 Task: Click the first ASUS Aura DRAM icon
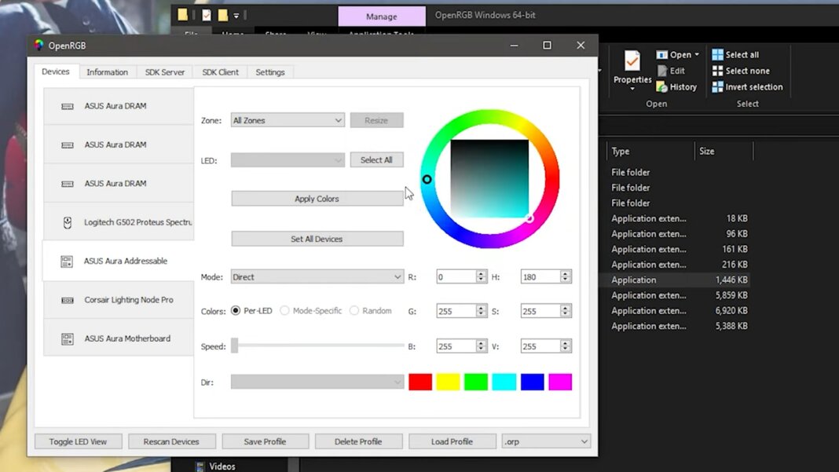point(68,106)
